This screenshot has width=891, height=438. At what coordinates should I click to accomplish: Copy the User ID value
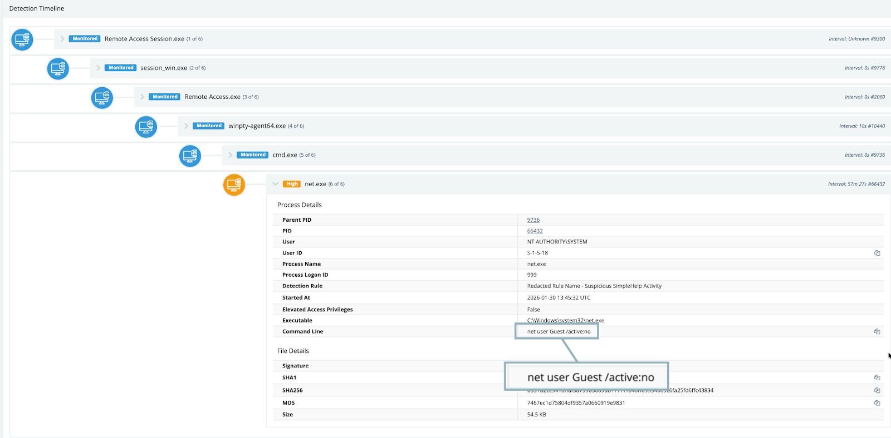coord(877,253)
